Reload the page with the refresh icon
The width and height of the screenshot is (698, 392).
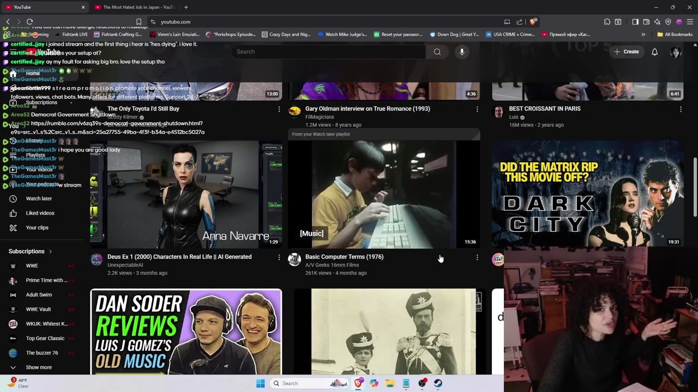click(29, 22)
